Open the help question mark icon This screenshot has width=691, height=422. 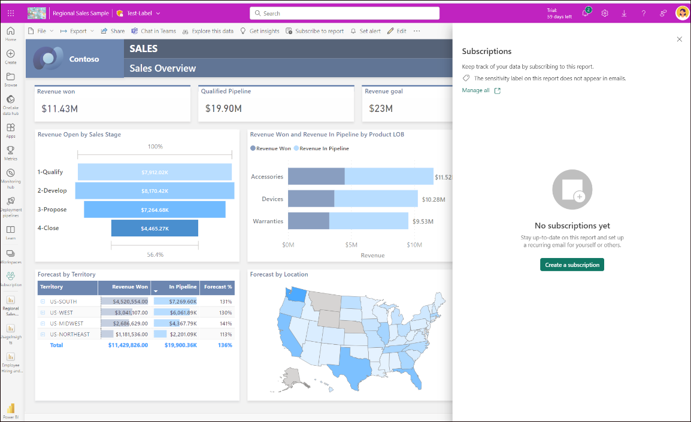644,13
